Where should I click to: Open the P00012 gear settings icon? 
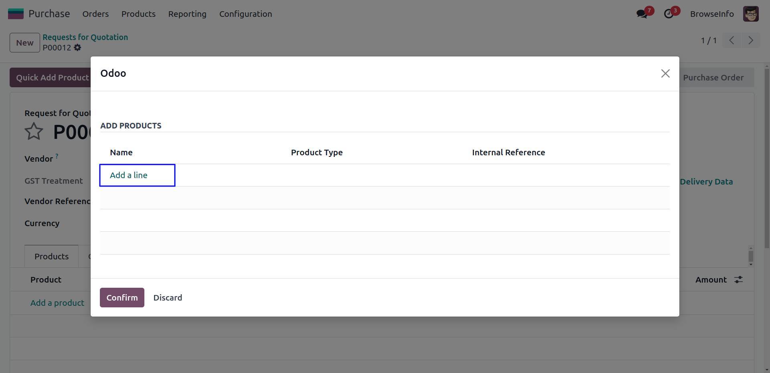pos(77,48)
